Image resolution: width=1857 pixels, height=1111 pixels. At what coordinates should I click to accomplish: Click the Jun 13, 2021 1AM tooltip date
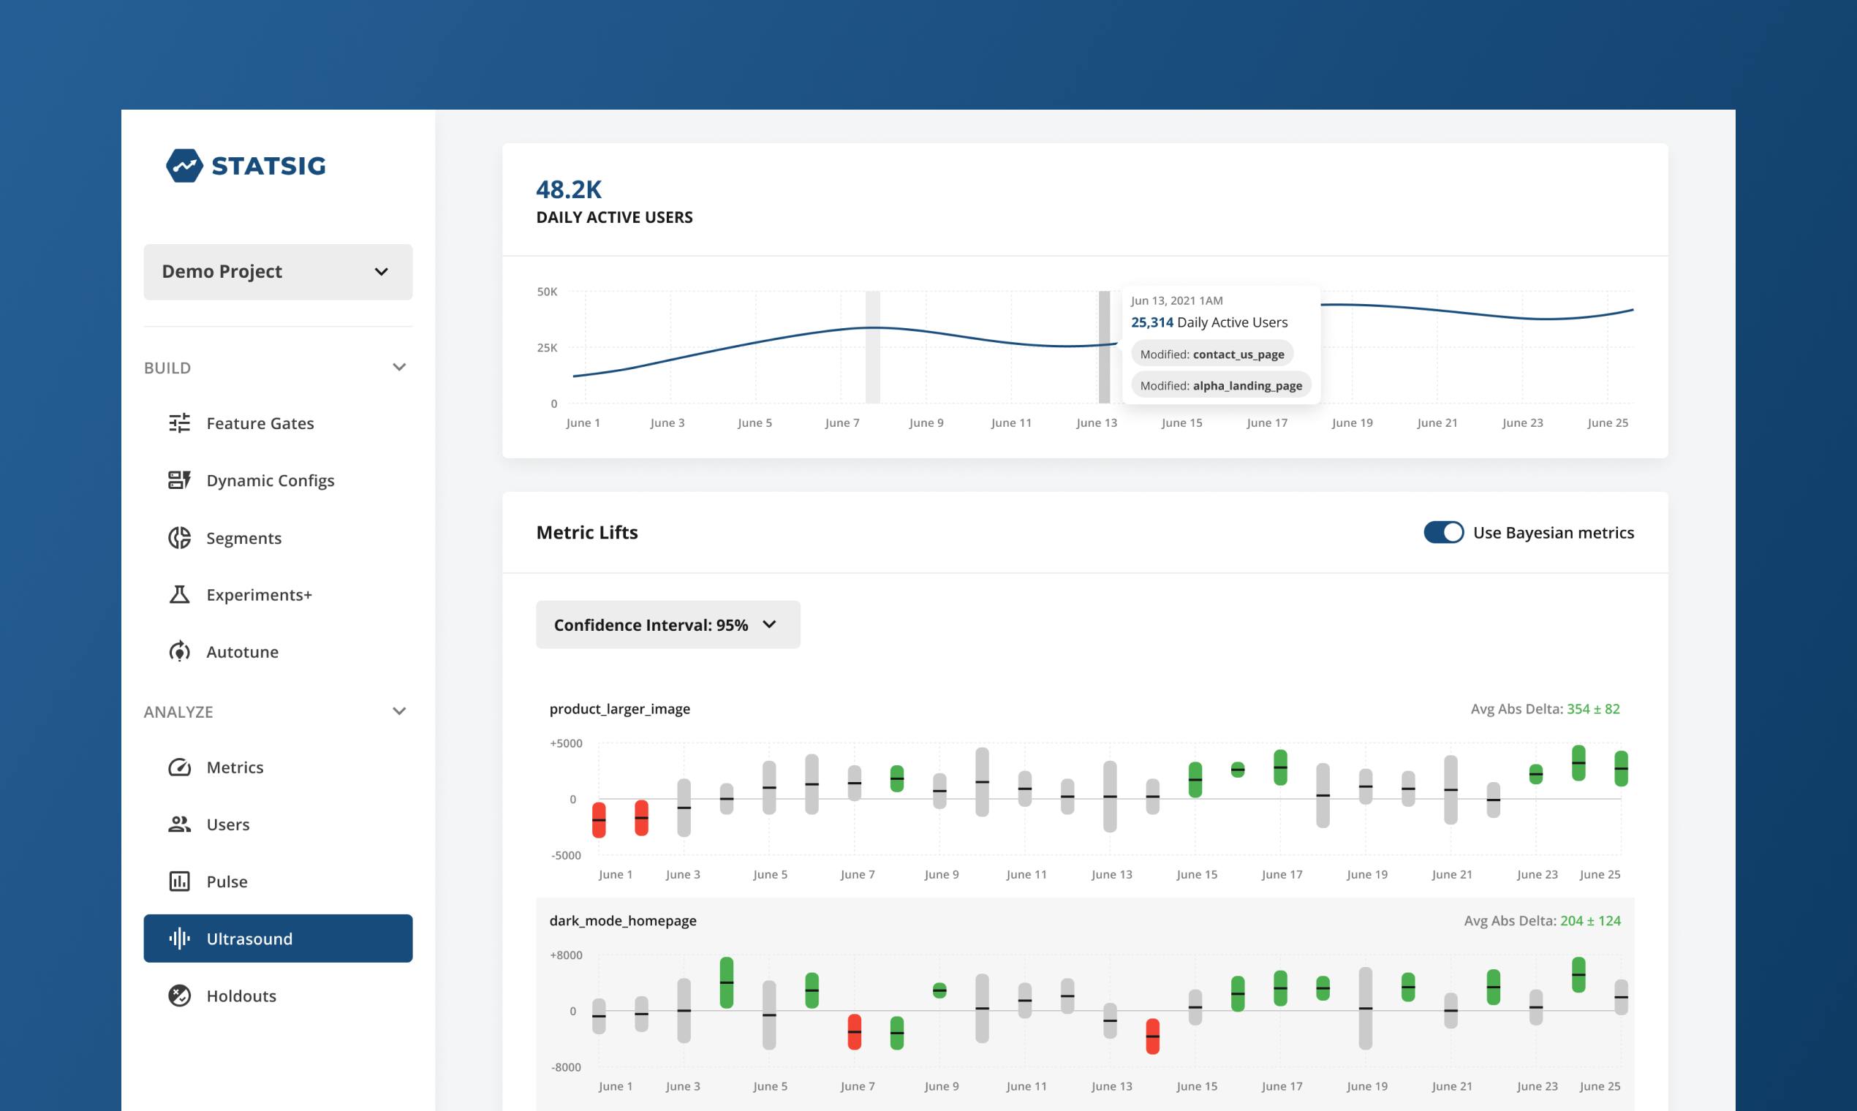(x=1177, y=300)
